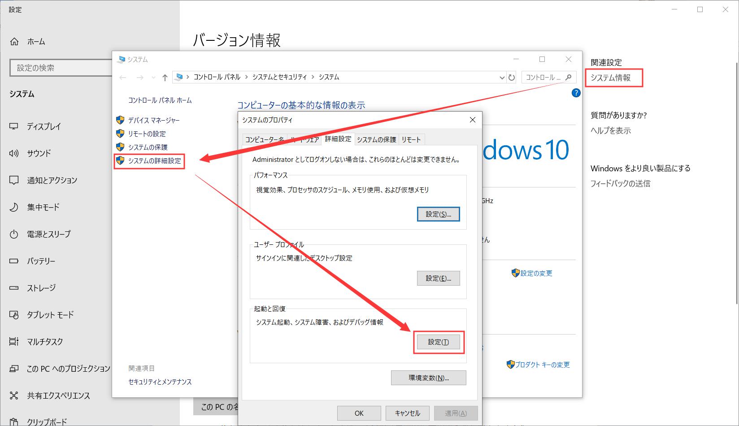Viewport: 739px width, 426px height.
Task: Click the システムとセキュリティ breadcrumb
Action: click(280, 77)
